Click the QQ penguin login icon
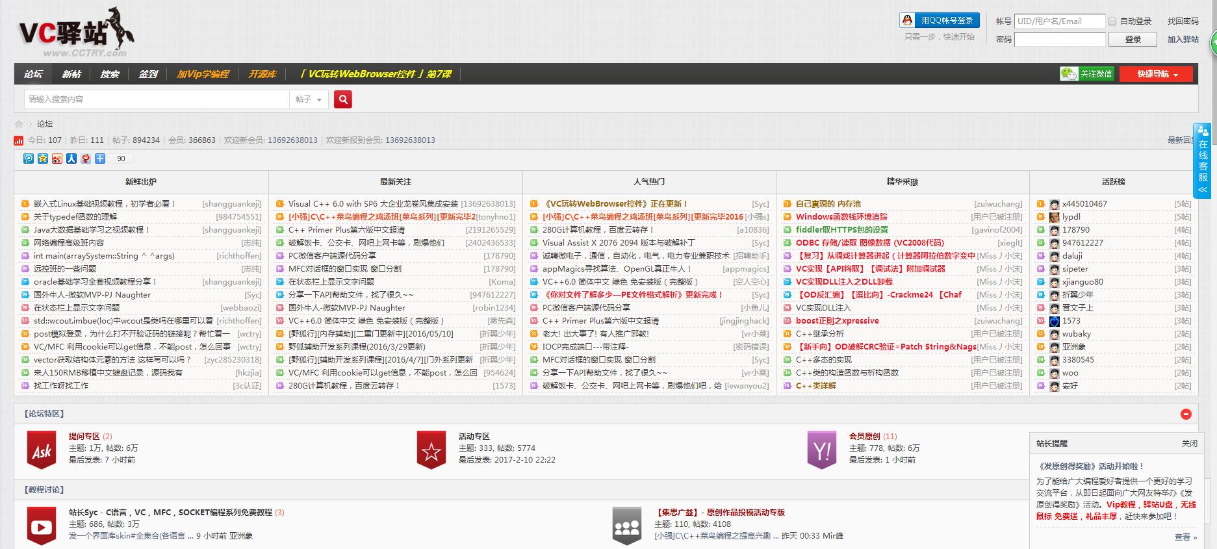 point(907,21)
